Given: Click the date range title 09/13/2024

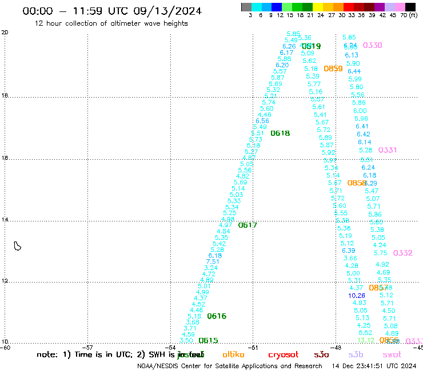Looking at the screenshot, I should click(x=167, y=11).
